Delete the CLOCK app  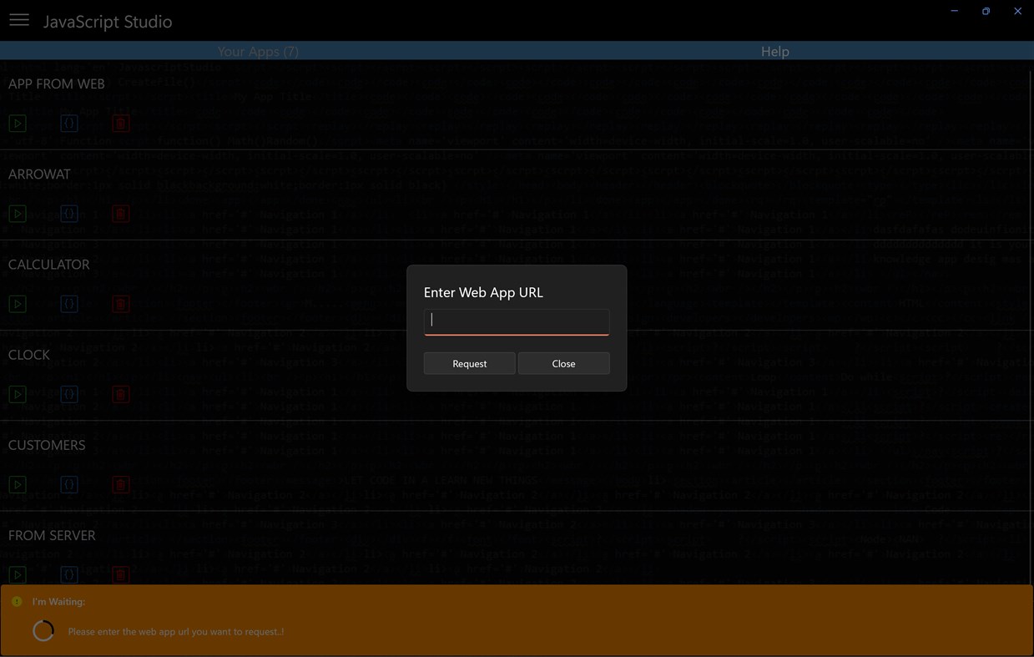click(120, 394)
